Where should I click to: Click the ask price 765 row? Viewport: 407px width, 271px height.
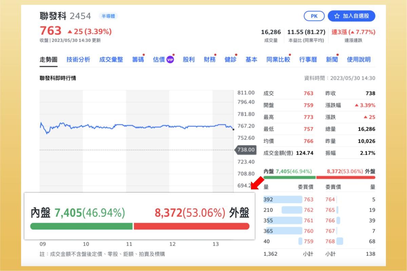(350, 210)
